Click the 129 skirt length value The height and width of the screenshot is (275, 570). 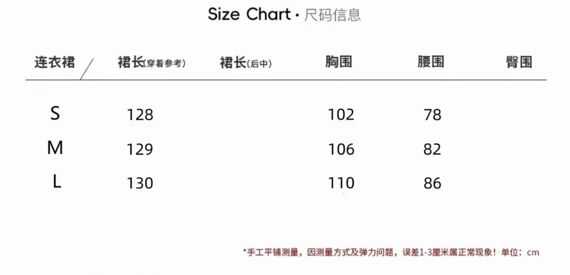(x=140, y=150)
